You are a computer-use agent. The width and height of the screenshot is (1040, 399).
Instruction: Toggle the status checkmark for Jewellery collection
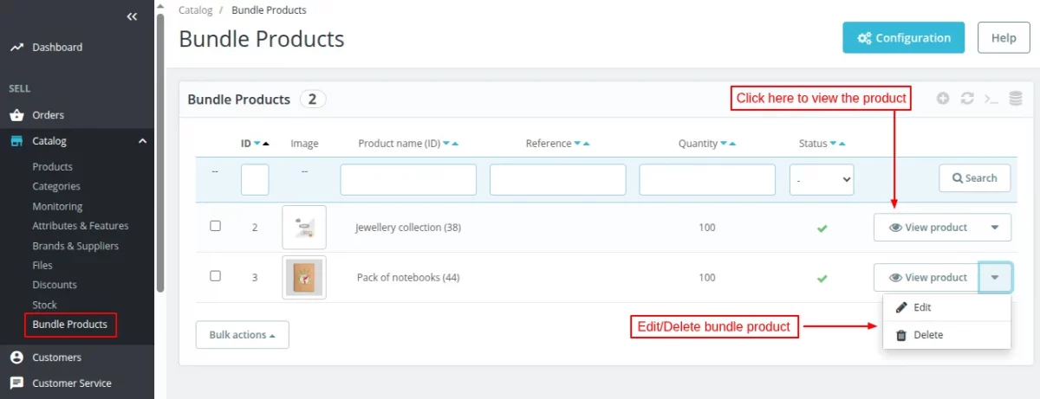[822, 228]
